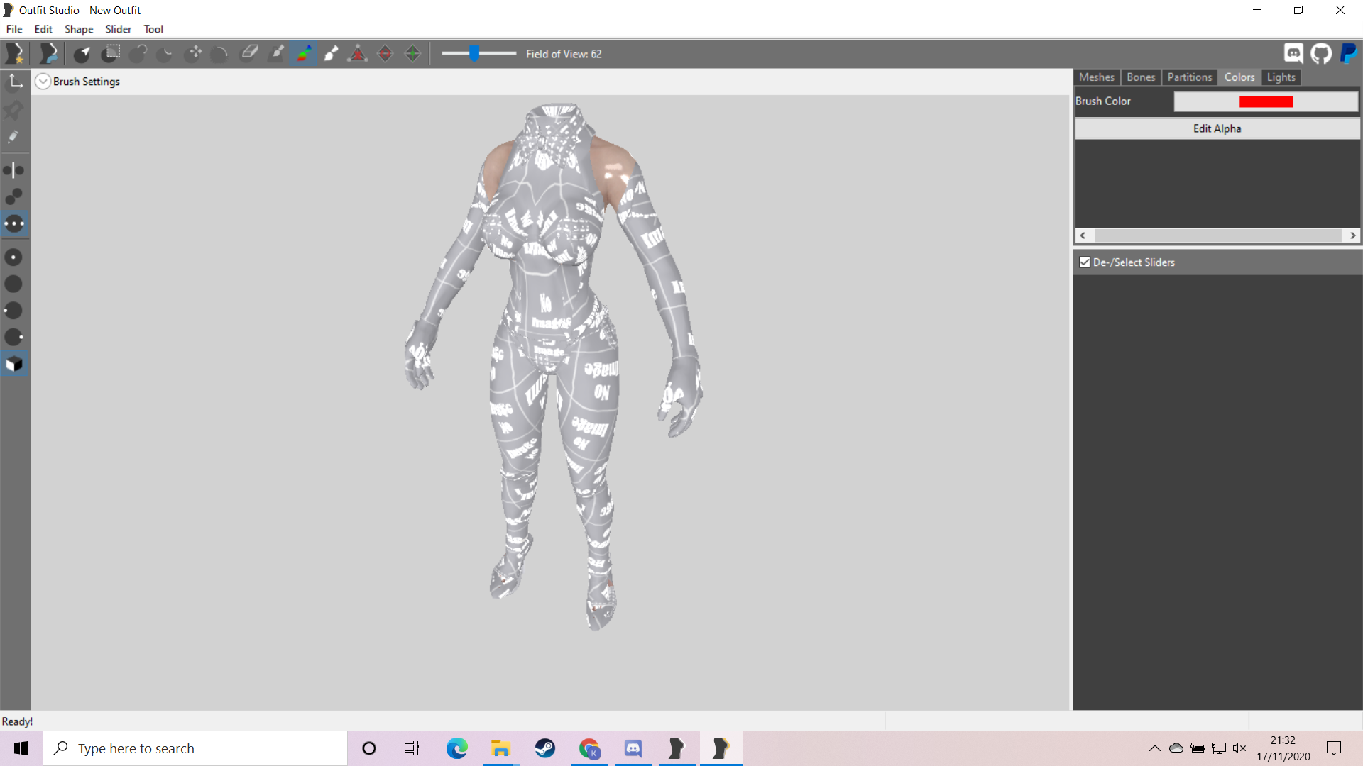The height and width of the screenshot is (766, 1363).
Task: Toggle X-Mirror brush option
Action: (x=14, y=170)
